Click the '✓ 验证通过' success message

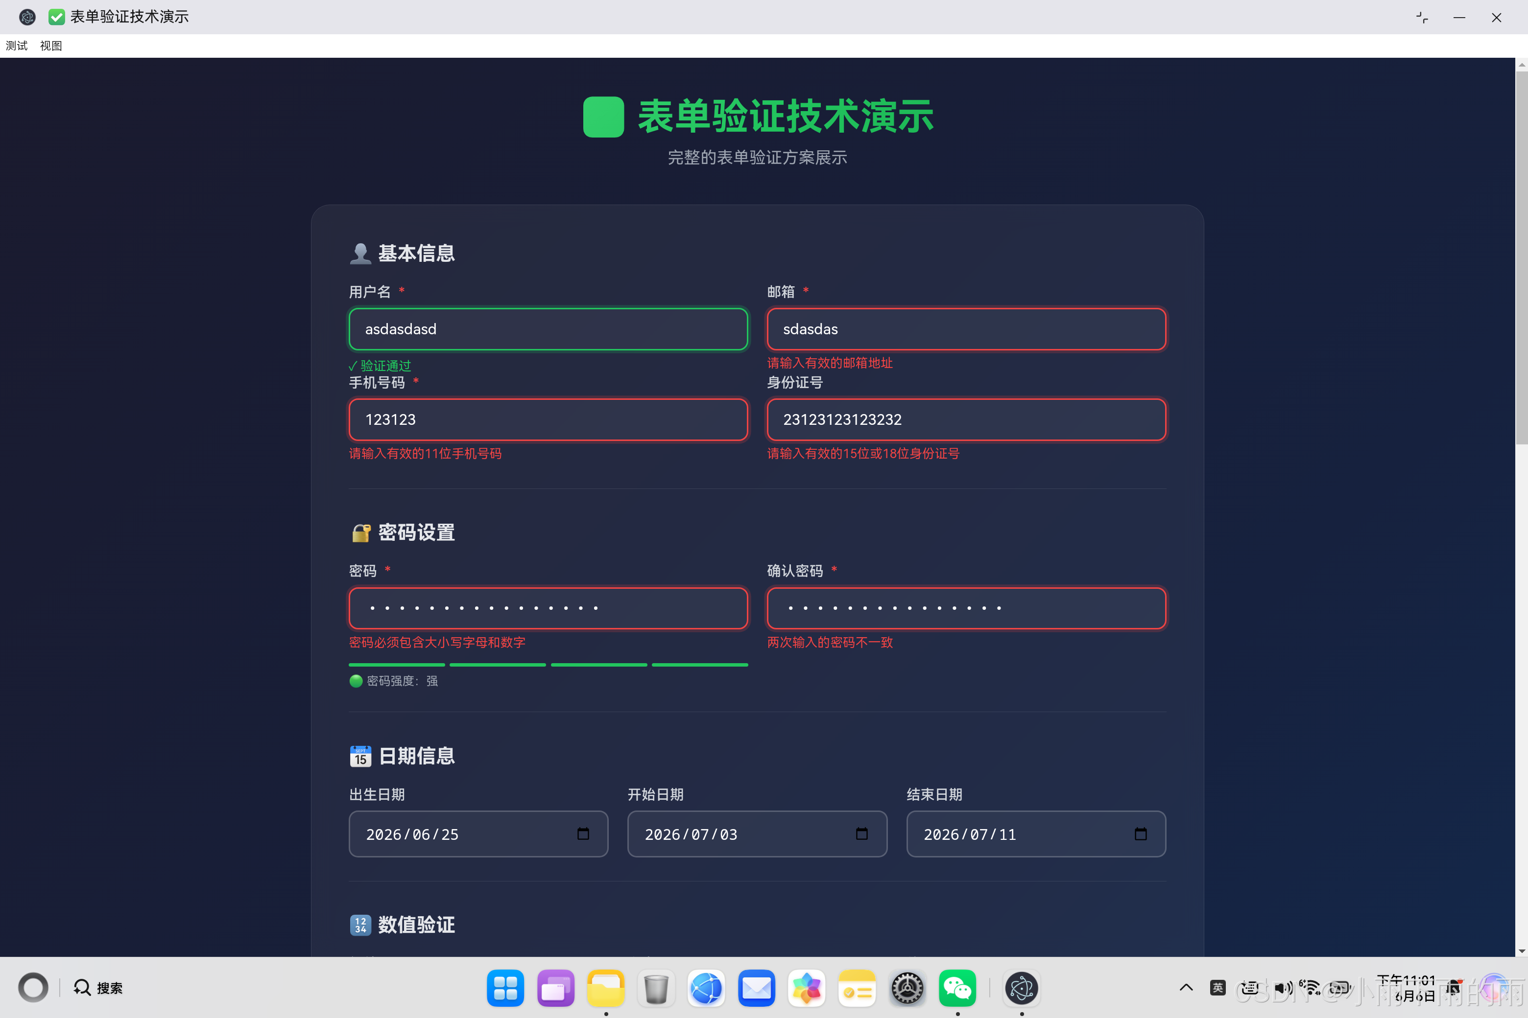pos(380,366)
